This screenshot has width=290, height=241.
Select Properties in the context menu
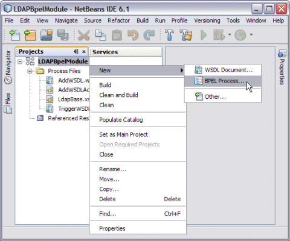(x=138, y=228)
